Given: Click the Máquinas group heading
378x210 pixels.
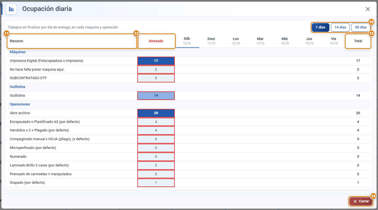Looking at the screenshot, I should click(18, 52).
